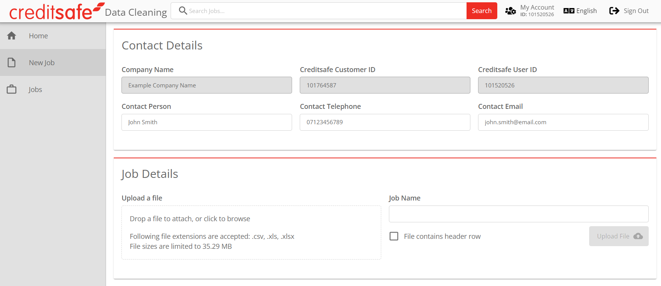Image resolution: width=661 pixels, height=286 pixels.
Task: Go to Jobs in the sidebar
Action: click(53, 89)
